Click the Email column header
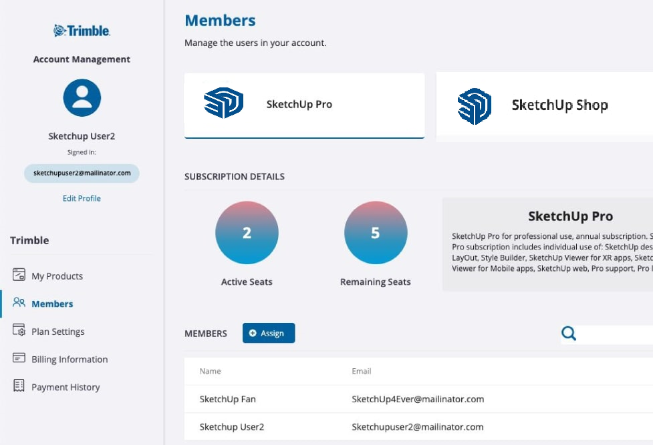The height and width of the screenshot is (445, 653). pos(362,372)
